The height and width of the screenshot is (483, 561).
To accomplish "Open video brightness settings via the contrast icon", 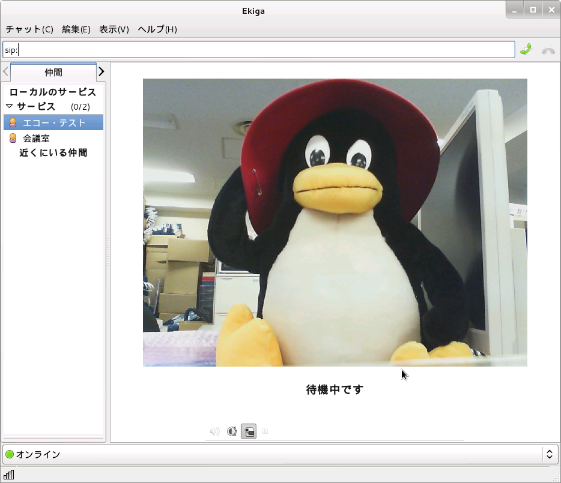I will tap(231, 431).
